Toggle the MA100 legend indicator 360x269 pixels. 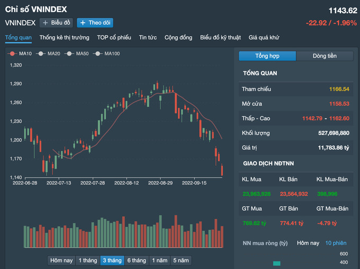pos(107,54)
